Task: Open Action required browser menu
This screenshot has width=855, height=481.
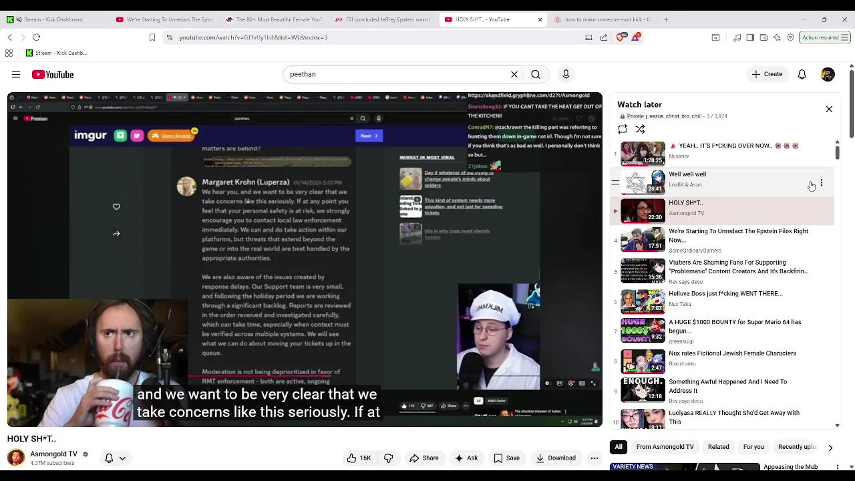Action: tap(824, 37)
